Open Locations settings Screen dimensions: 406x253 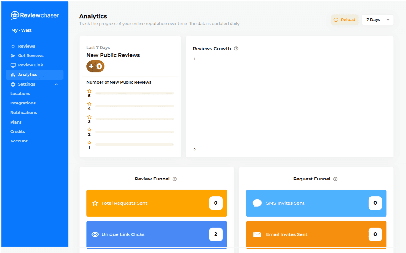20,94
